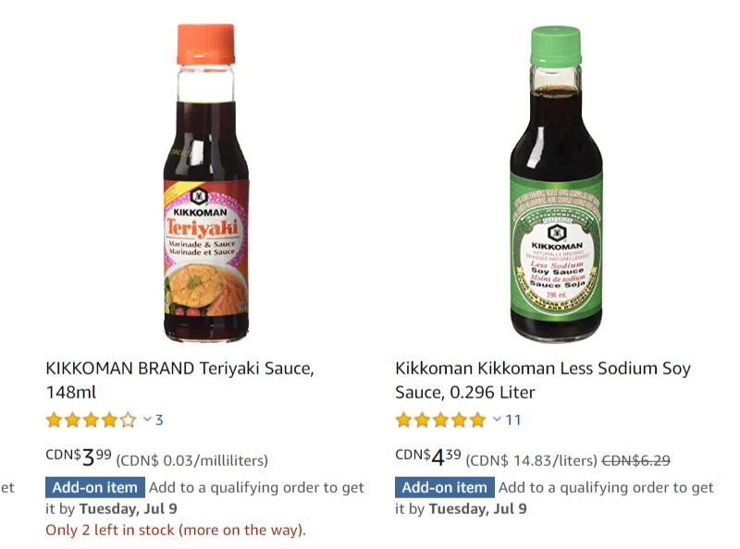
Task: Click the CDN$3.99 Teriyaki Sauce price
Action: (79, 457)
